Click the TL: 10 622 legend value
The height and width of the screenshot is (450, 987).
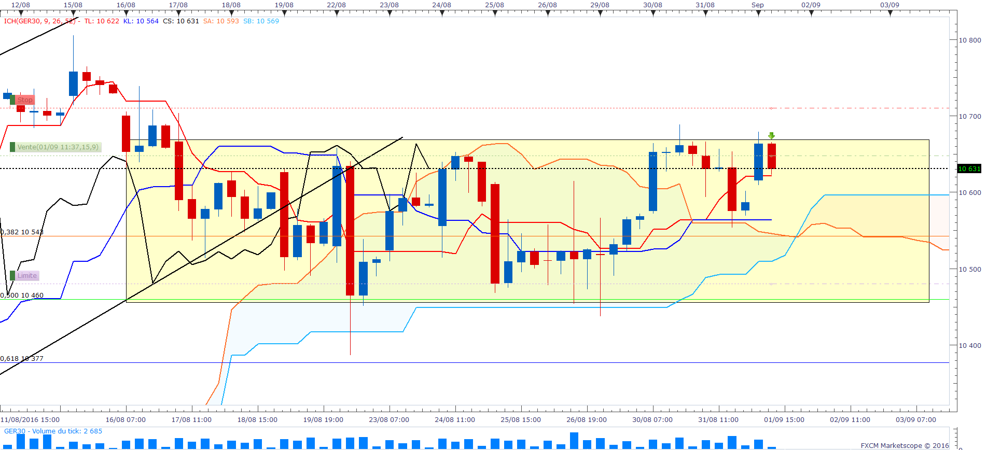[102, 21]
